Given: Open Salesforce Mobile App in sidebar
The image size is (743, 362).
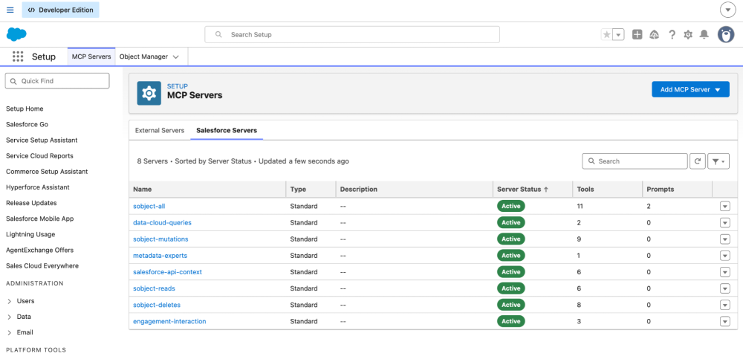Looking at the screenshot, I should [x=39, y=219].
